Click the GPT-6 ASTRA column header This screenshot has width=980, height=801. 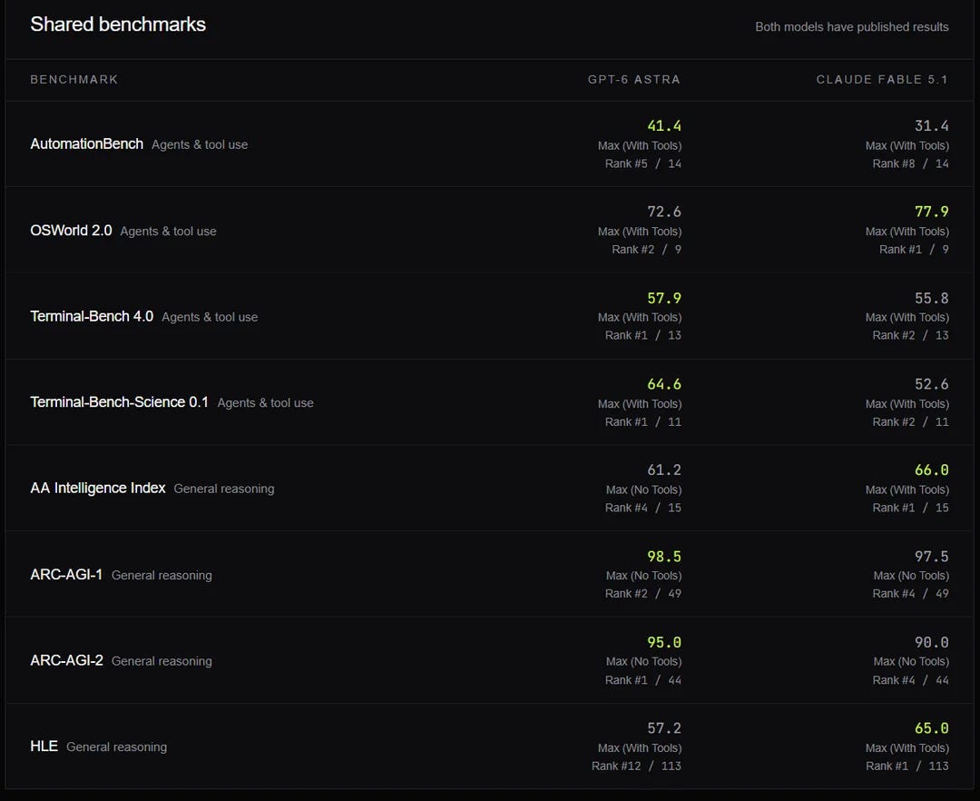point(633,79)
